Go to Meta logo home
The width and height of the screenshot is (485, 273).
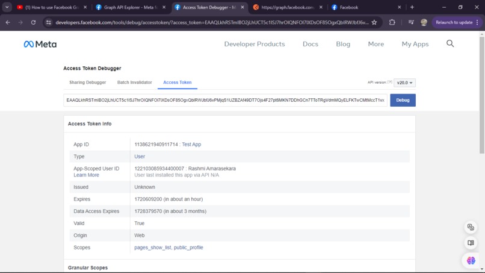point(40,44)
